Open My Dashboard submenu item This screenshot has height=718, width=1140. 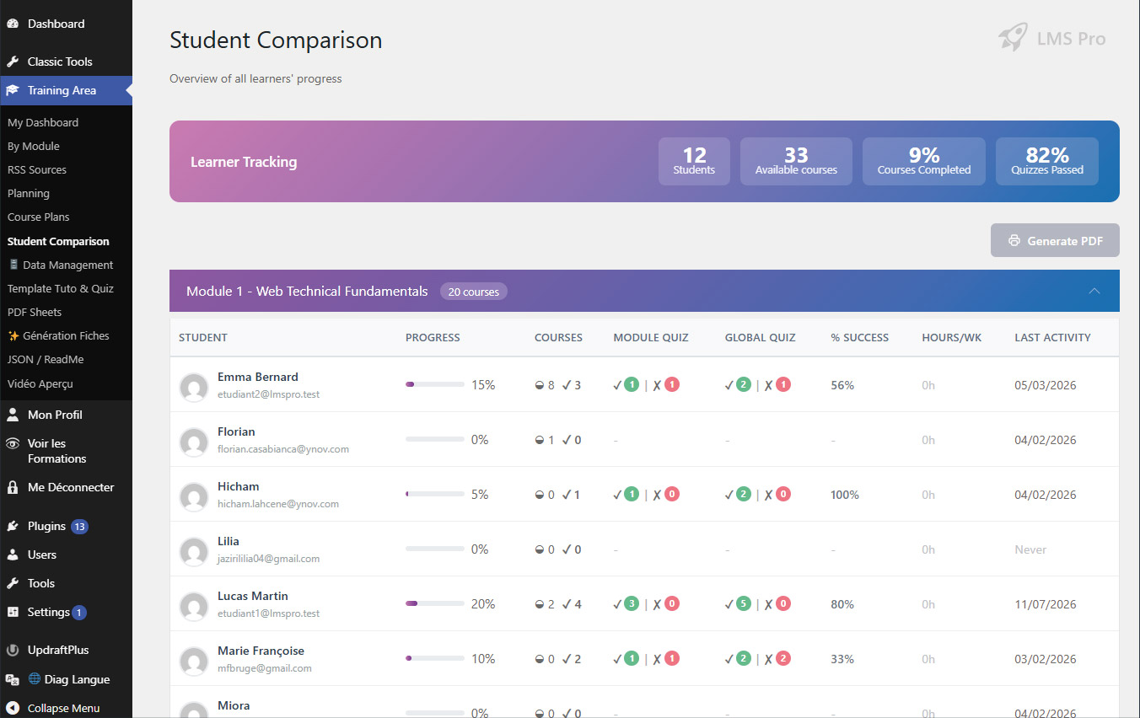pyautogui.click(x=43, y=122)
